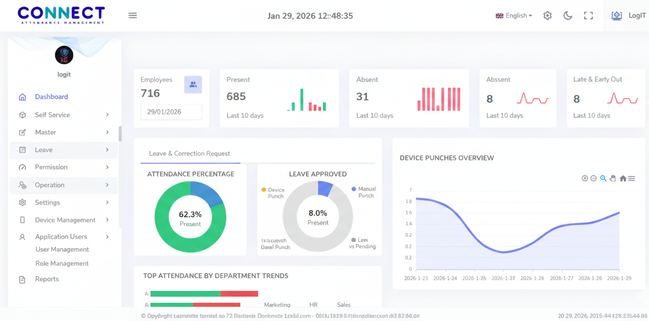The image size is (649, 321).
Task: Activate the pan tool on the punches chart
Action: pyautogui.click(x=613, y=178)
